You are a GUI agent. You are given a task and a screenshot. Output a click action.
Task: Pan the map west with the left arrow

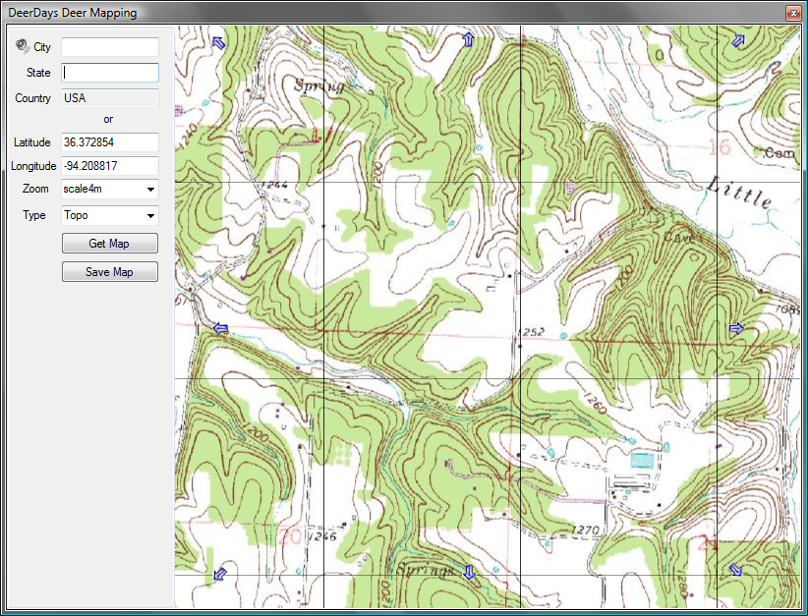click(x=220, y=328)
